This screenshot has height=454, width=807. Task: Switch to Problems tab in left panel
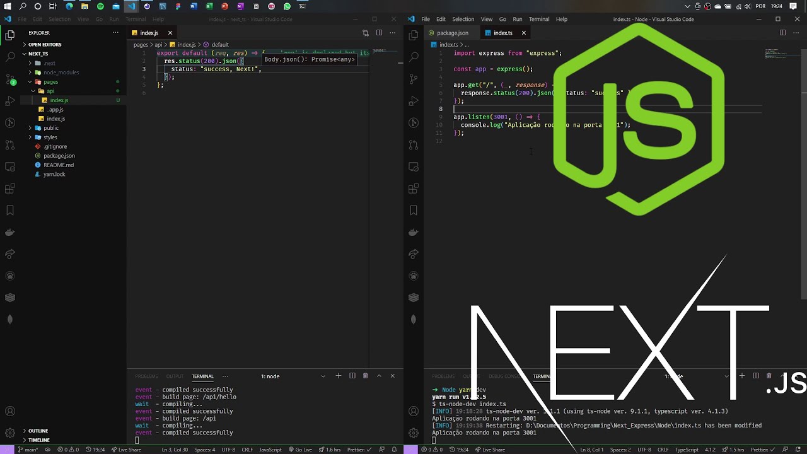[x=146, y=376]
